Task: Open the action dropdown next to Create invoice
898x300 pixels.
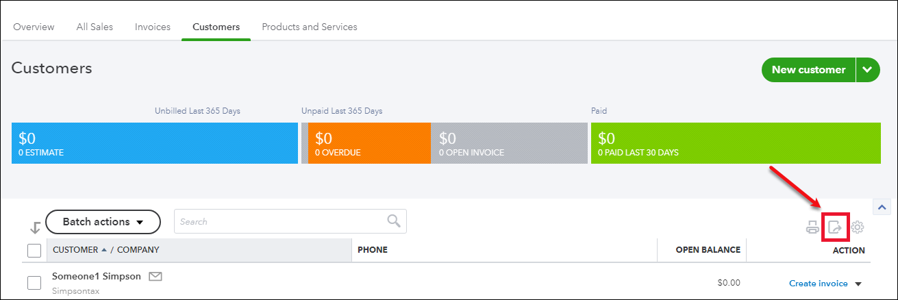Action: click(858, 284)
